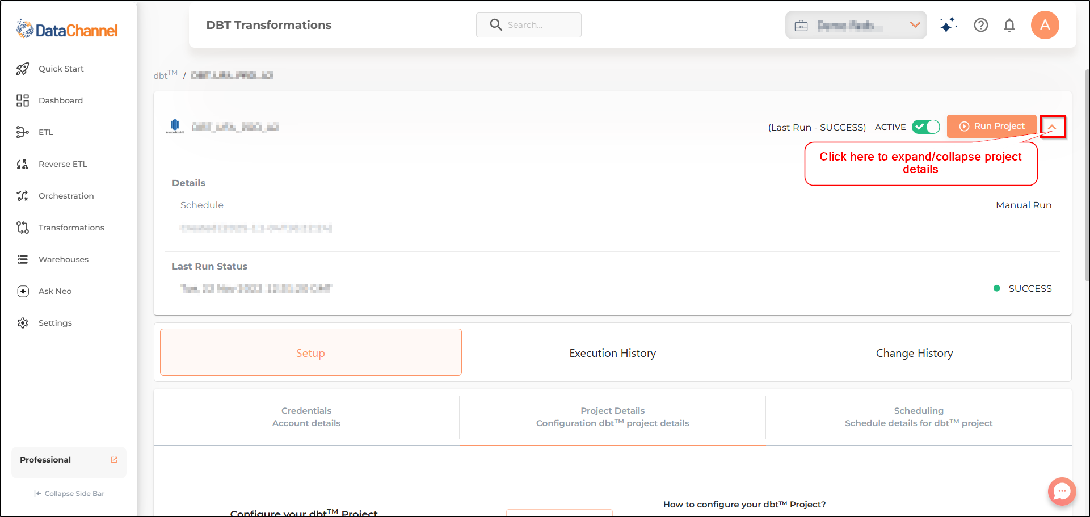Open Reverse ETL in sidebar
Screen dimensions: 1090x517
tap(63, 164)
